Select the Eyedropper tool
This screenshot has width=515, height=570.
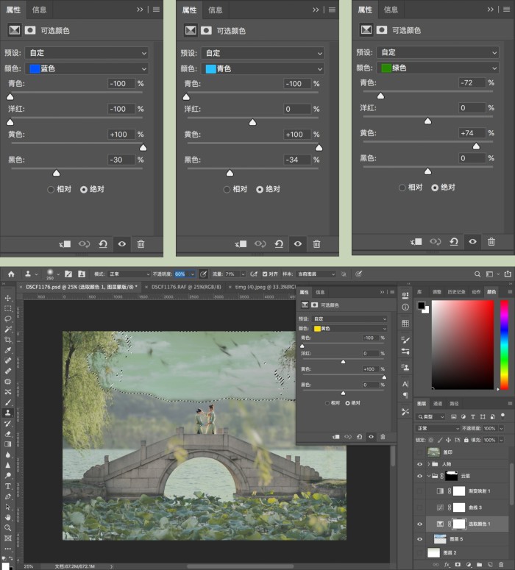tap(7, 350)
